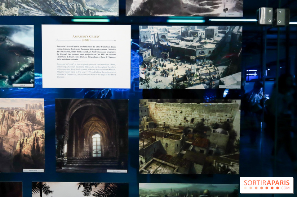Click the artist caption on the gothic hall artwork
The height and width of the screenshot is (197, 297).
click(x=117, y=171)
